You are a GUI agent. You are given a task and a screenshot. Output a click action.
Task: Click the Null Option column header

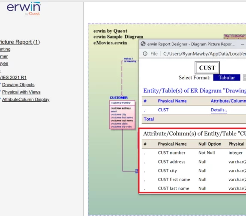210,144
